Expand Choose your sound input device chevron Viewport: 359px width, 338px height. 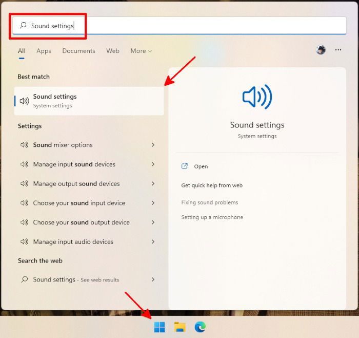pos(153,203)
